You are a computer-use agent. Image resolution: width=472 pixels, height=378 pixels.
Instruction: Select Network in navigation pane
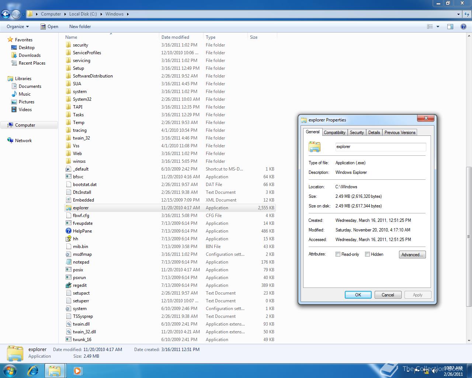23,141
